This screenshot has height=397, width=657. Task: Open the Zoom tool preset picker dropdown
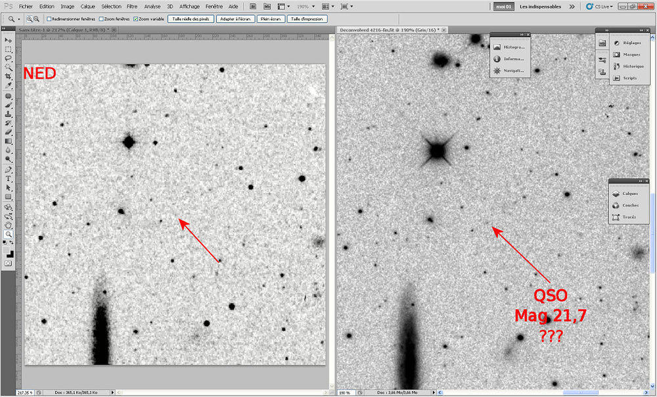(19, 19)
